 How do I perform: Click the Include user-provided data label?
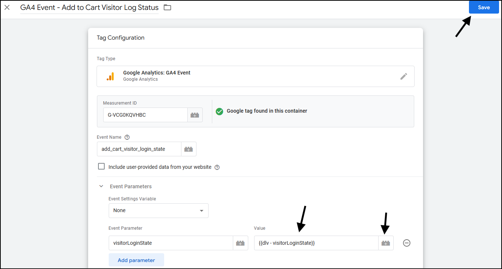coord(160,167)
